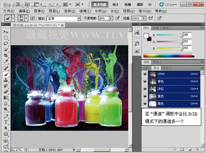Open the flow 100% slider arrow

point(144,18)
